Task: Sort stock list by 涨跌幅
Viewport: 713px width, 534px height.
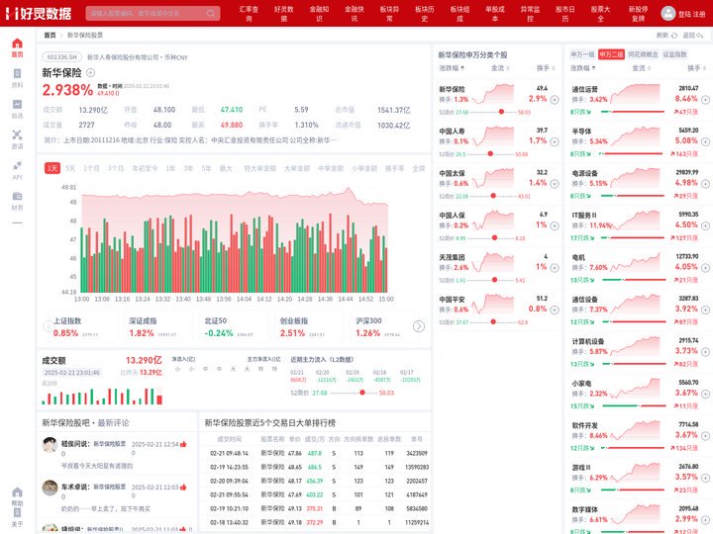Action: point(452,68)
